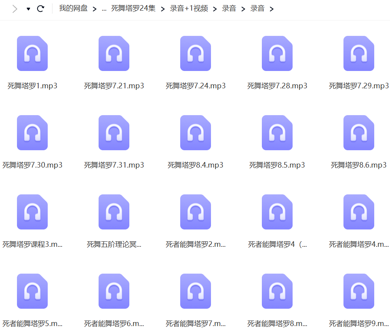
Task: Refresh the current folder listing
Action: coord(41,9)
